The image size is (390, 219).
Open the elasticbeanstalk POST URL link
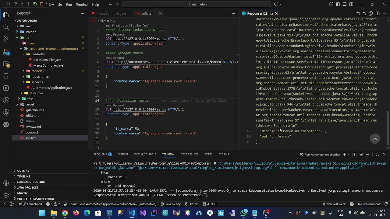point(168,62)
